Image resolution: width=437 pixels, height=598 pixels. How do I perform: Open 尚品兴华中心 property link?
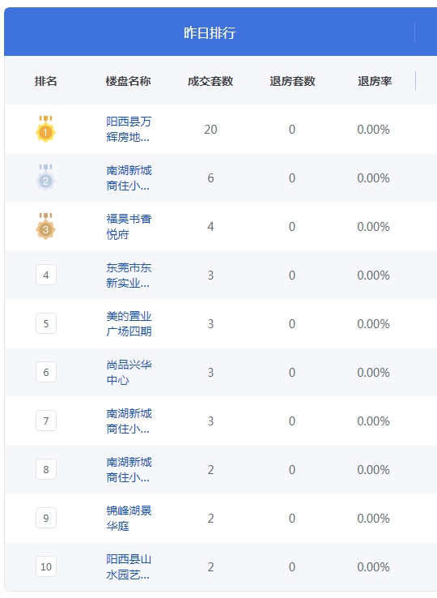click(x=129, y=372)
